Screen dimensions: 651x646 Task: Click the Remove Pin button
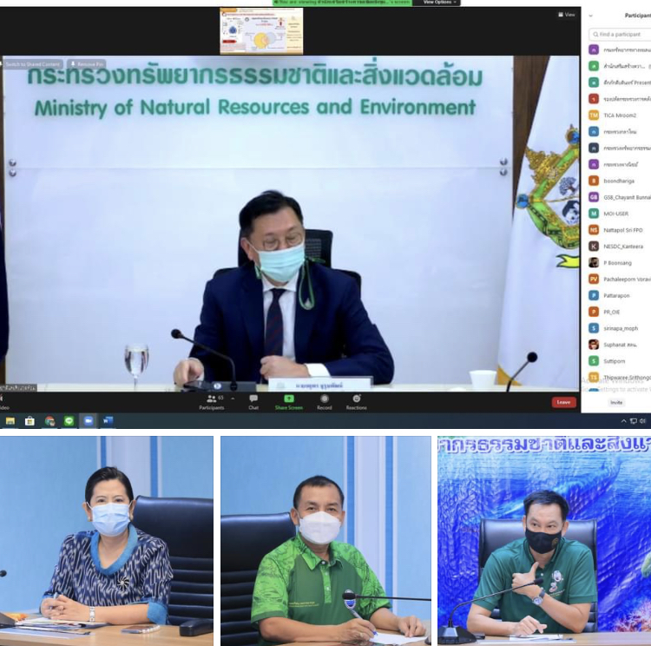(87, 64)
